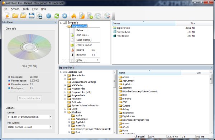Click the Save floppy disk icon

click(32, 15)
